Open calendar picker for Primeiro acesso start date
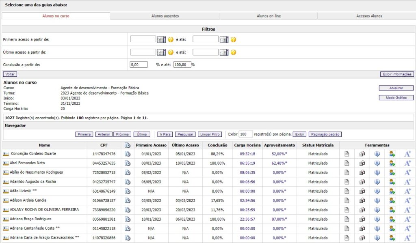Image resolution: width=416 pixels, height=243 pixels. tap(161, 40)
